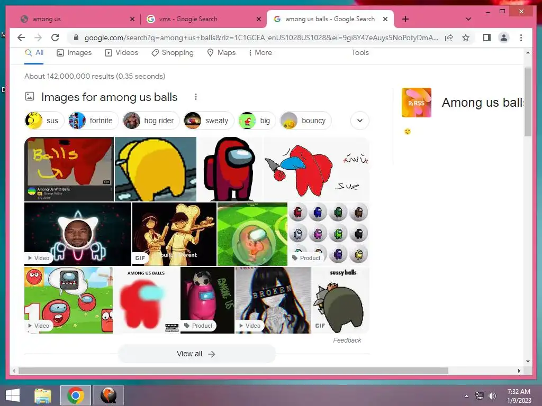Click the View all images button
Screen dimensions: 542x406
[197, 354]
